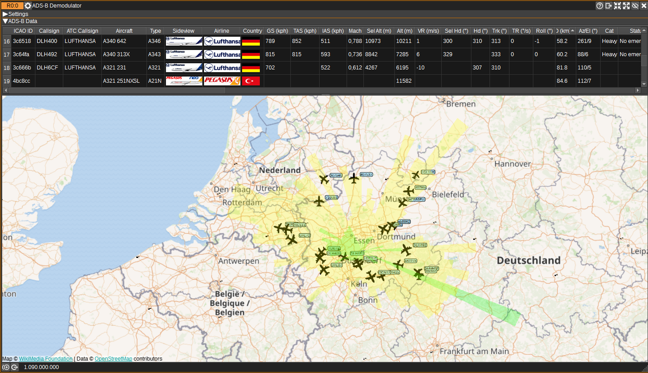The image size is (648, 373).
Task: Open the channel settings gear beside the title
Action: 28,6
